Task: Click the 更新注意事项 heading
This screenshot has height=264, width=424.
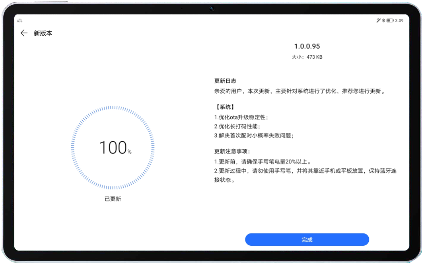Action: coord(232,151)
